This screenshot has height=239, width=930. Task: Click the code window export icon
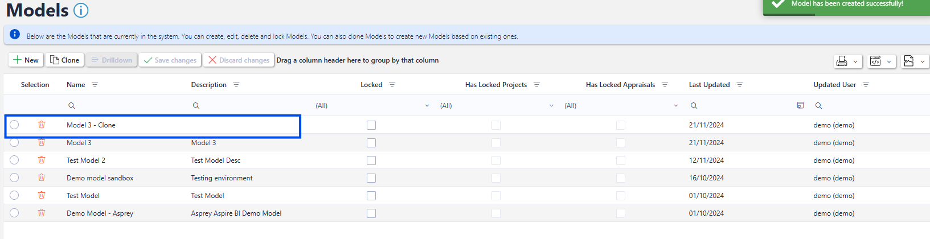click(x=875, y=61)
